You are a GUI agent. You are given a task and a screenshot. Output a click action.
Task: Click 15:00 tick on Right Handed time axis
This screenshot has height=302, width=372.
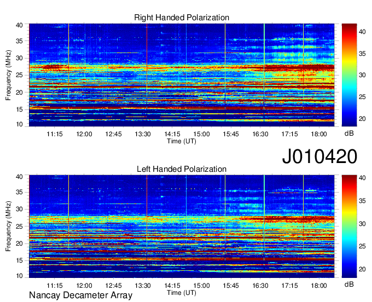[x=201, y=134]
